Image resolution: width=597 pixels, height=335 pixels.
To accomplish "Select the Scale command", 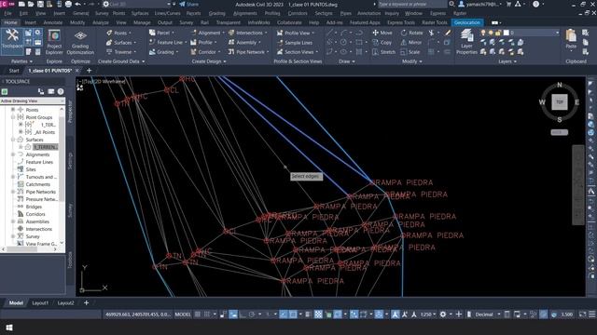I will pos(410,52).
